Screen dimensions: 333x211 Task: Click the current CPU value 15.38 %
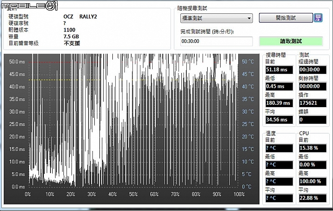click(312, 148)
